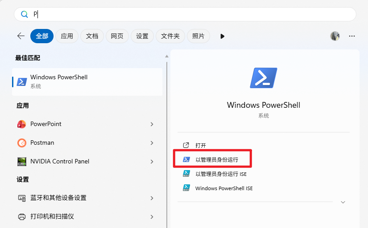Select the 设置 filter tab

tap(142, 36)
